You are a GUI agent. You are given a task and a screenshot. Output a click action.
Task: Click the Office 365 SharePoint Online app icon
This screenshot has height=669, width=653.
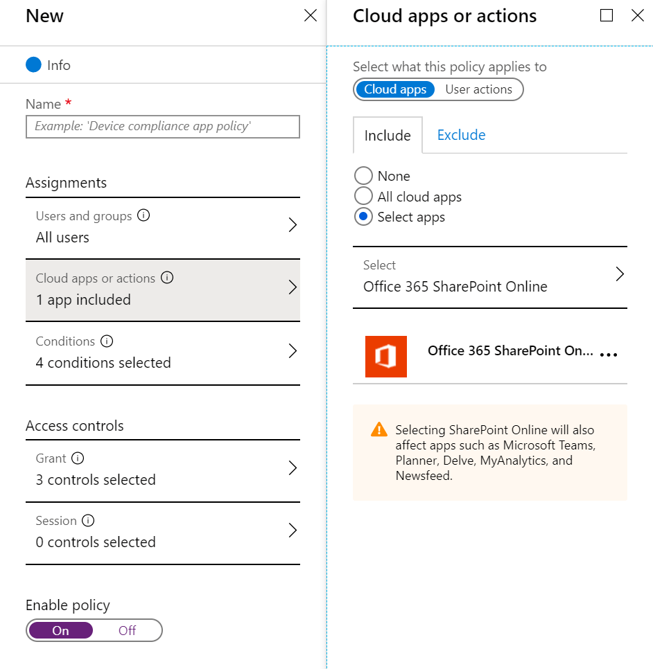[x=386, y=357]
